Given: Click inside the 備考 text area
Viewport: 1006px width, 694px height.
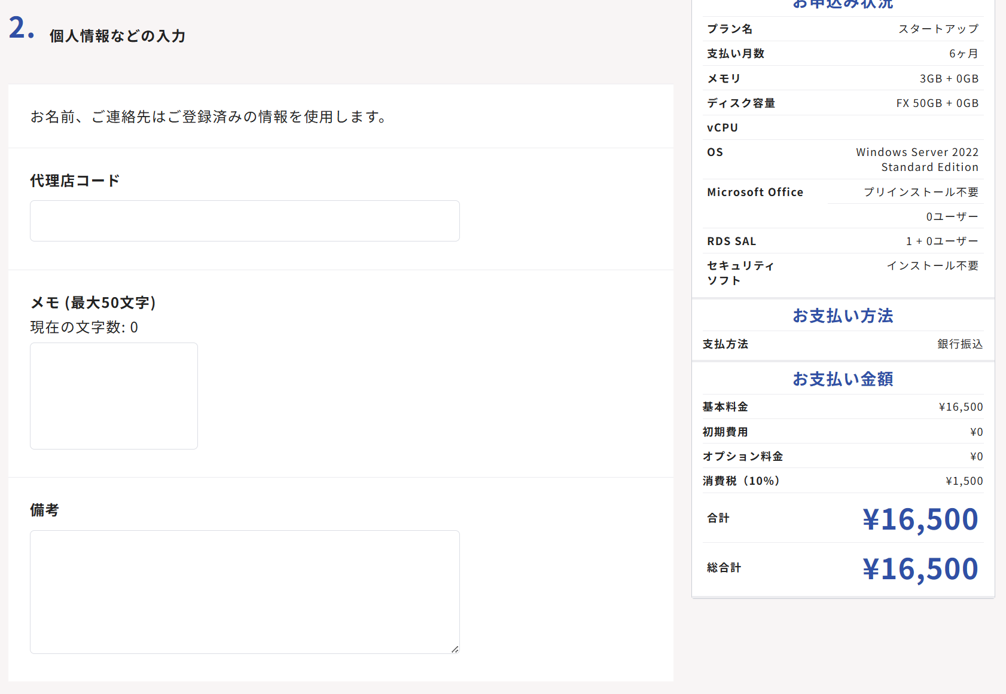Looking at the screenshot, I should [x=245, y=592].
